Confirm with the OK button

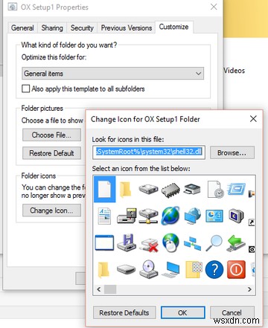[x=182, y=312]
